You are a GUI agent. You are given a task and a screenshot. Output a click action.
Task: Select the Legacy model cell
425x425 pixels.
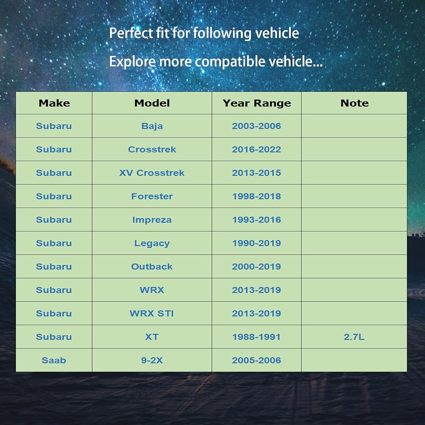pos(152,243)
